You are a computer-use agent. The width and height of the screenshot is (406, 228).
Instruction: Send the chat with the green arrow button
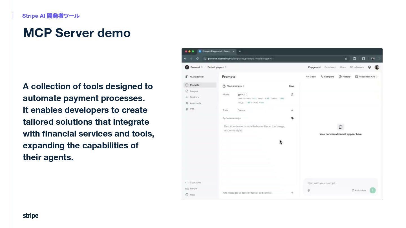(373, 191)
